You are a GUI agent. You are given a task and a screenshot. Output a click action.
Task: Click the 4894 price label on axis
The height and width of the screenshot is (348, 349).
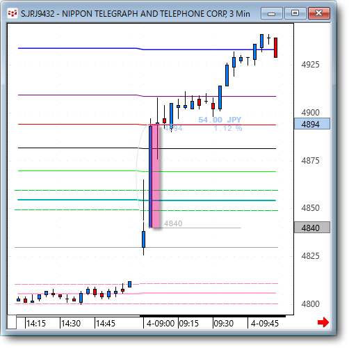[x=312, y=124]
